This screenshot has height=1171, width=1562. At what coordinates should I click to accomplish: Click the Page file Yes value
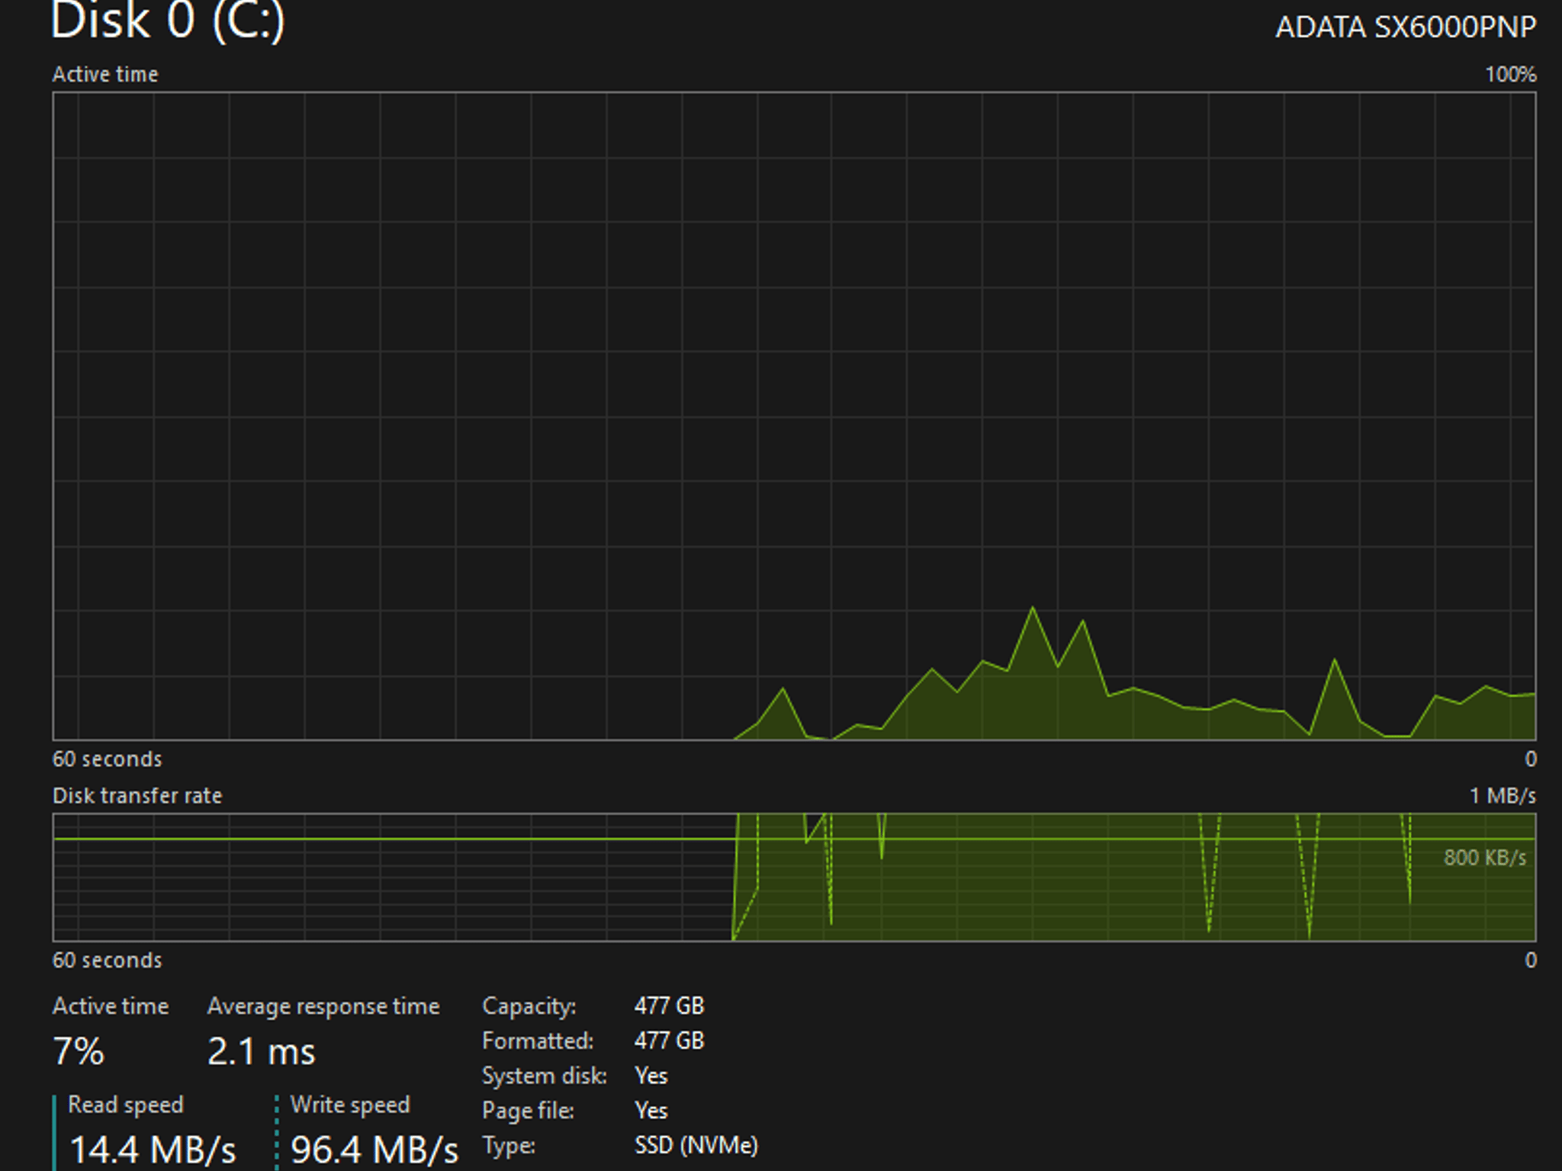tap(651, 1111)
